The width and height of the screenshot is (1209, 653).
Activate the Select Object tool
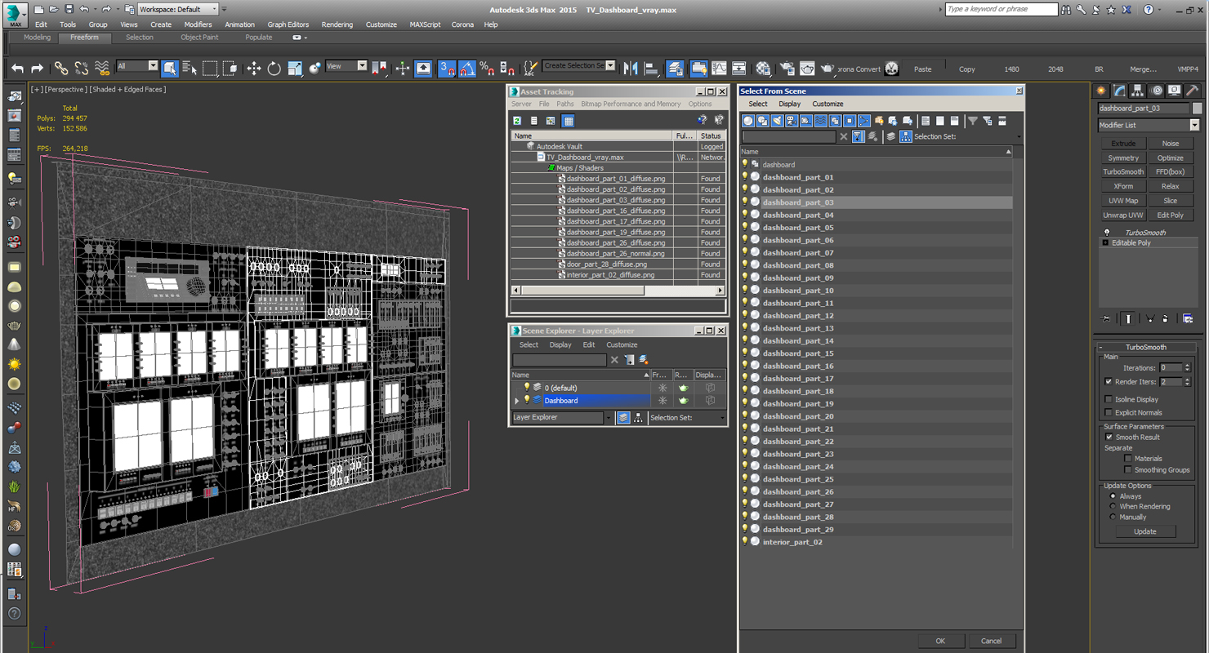point(170,69)
